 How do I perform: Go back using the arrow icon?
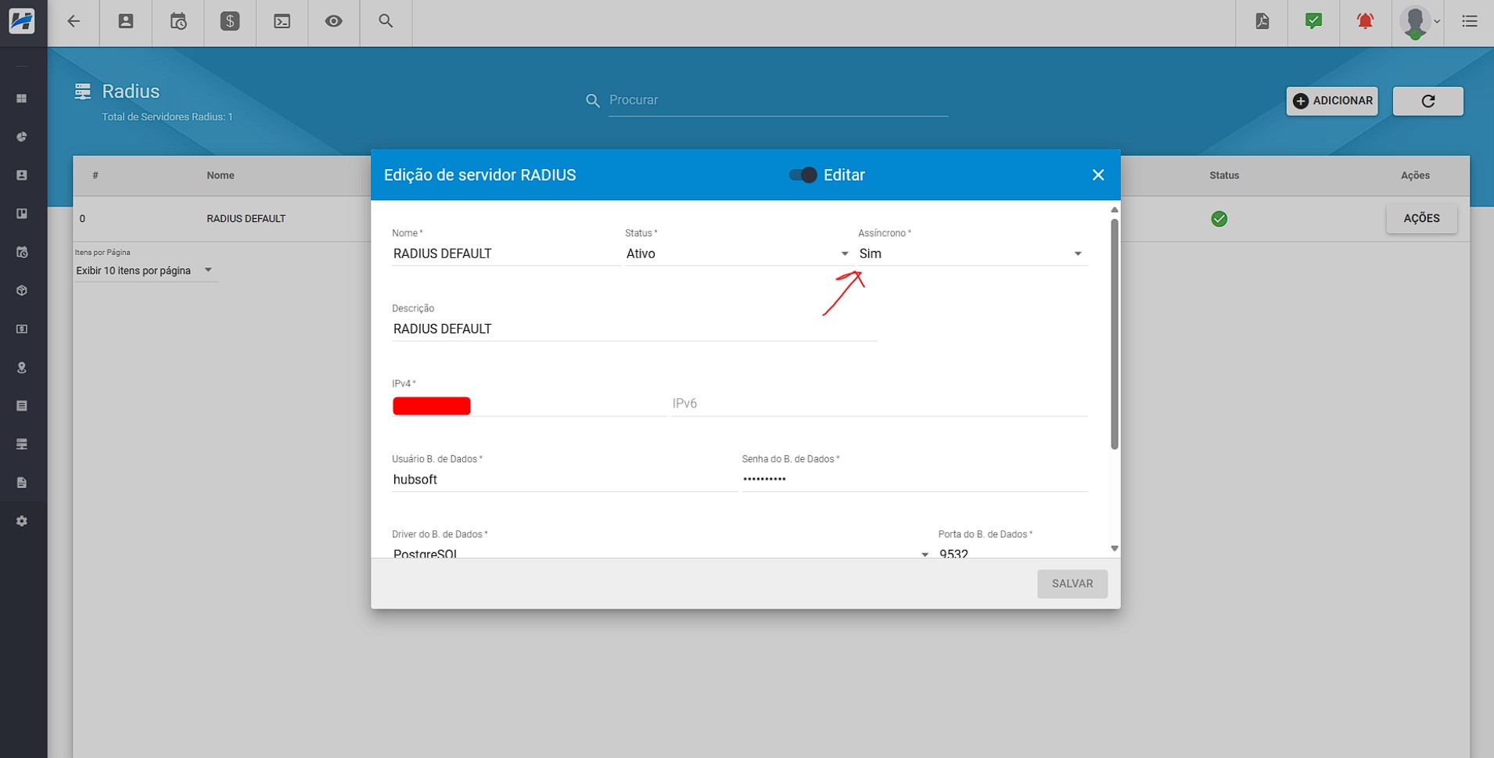(74, 22)
